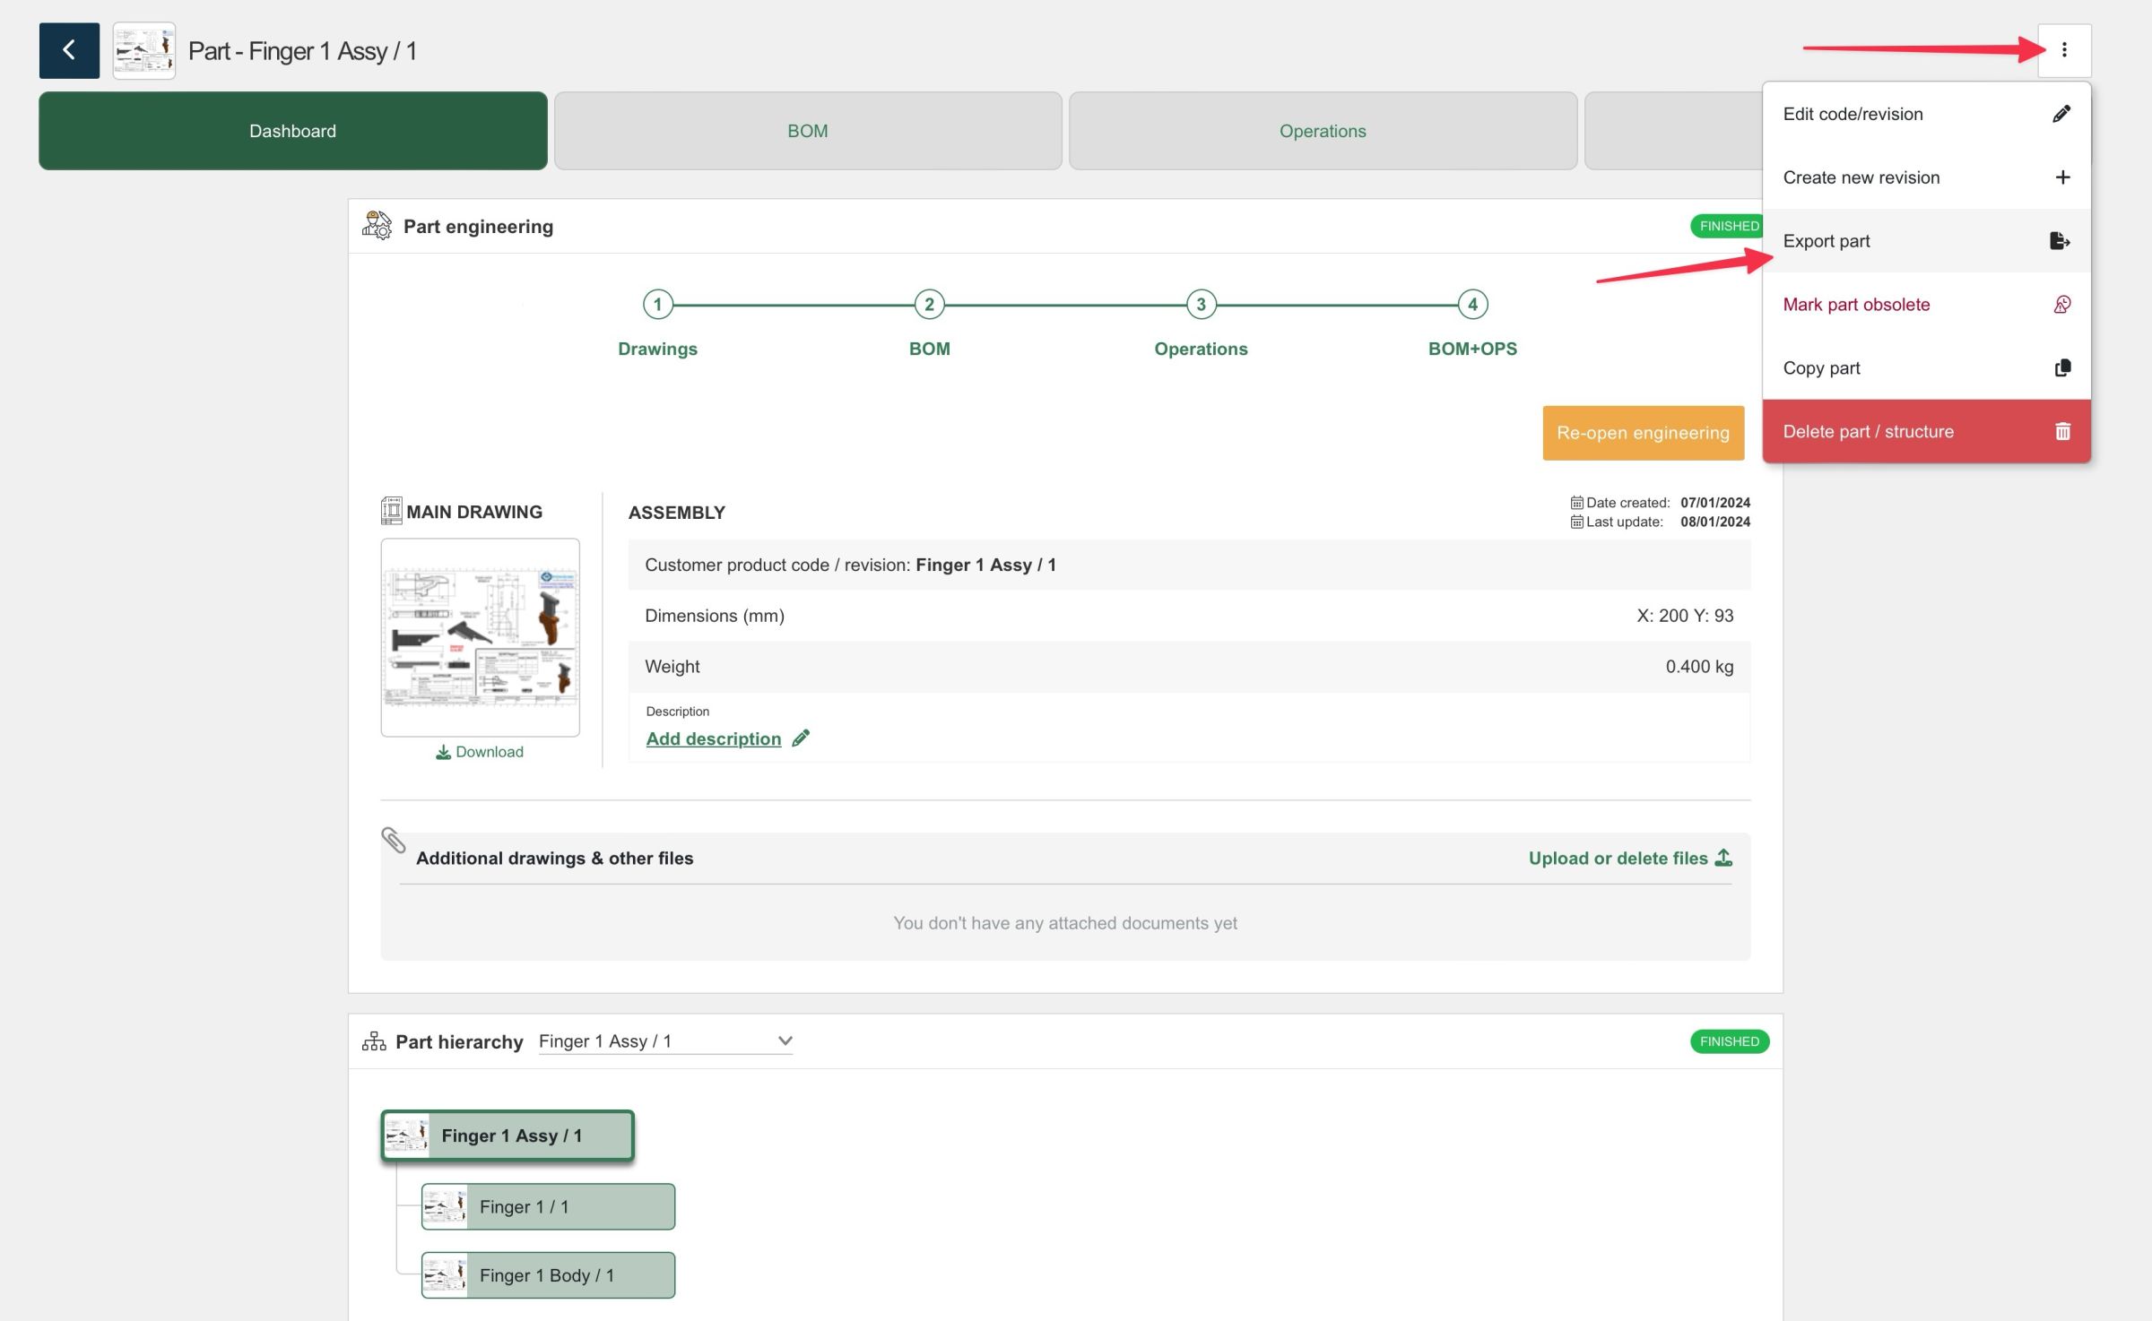This screenshot has height=1321, width=2152.
Task: Click the back arrow button
Action: 69,50
